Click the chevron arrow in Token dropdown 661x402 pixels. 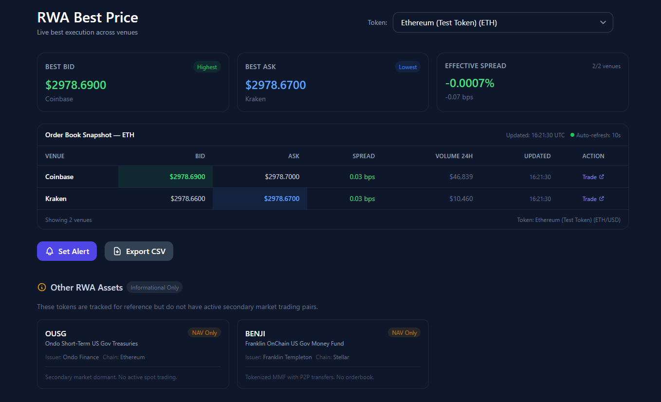coord(603,22)
